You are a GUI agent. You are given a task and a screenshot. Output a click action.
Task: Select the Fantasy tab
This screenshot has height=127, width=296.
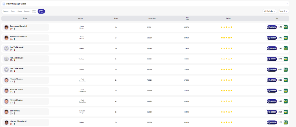pos(27,11)
